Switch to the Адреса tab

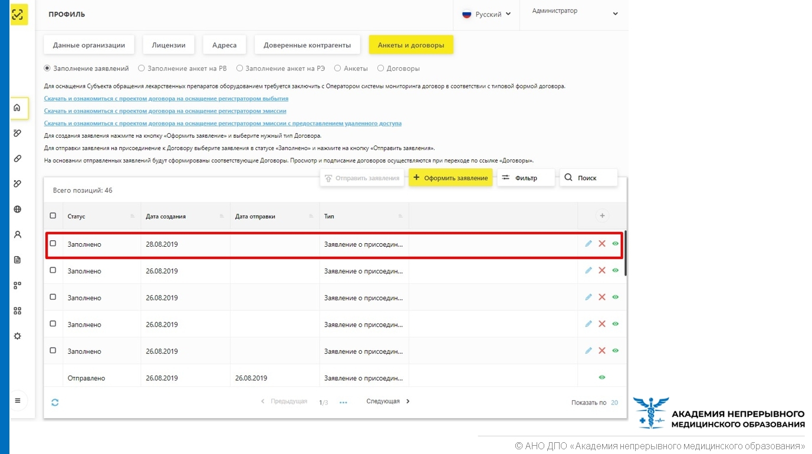click(x=225, y=45)
